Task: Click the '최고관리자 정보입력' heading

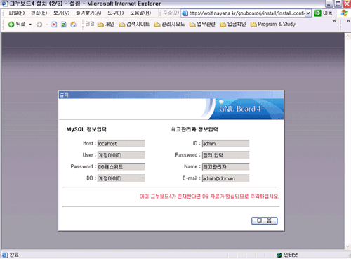Action: [194, 129]
